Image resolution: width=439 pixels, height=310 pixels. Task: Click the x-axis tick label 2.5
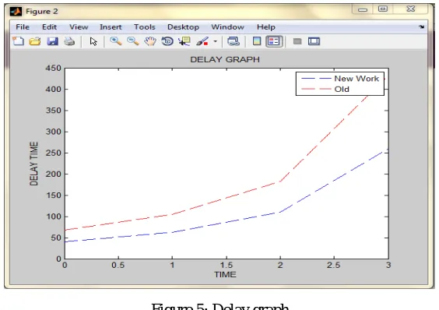[334, 265]
